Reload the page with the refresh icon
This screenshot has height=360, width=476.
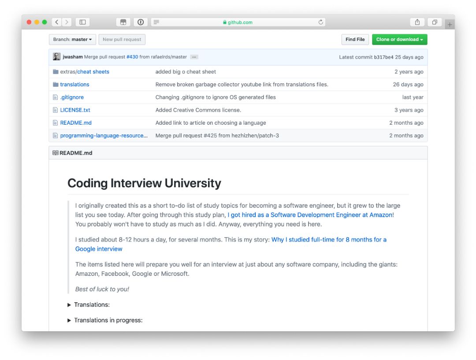pyautogui.click(x=321, y=22)
